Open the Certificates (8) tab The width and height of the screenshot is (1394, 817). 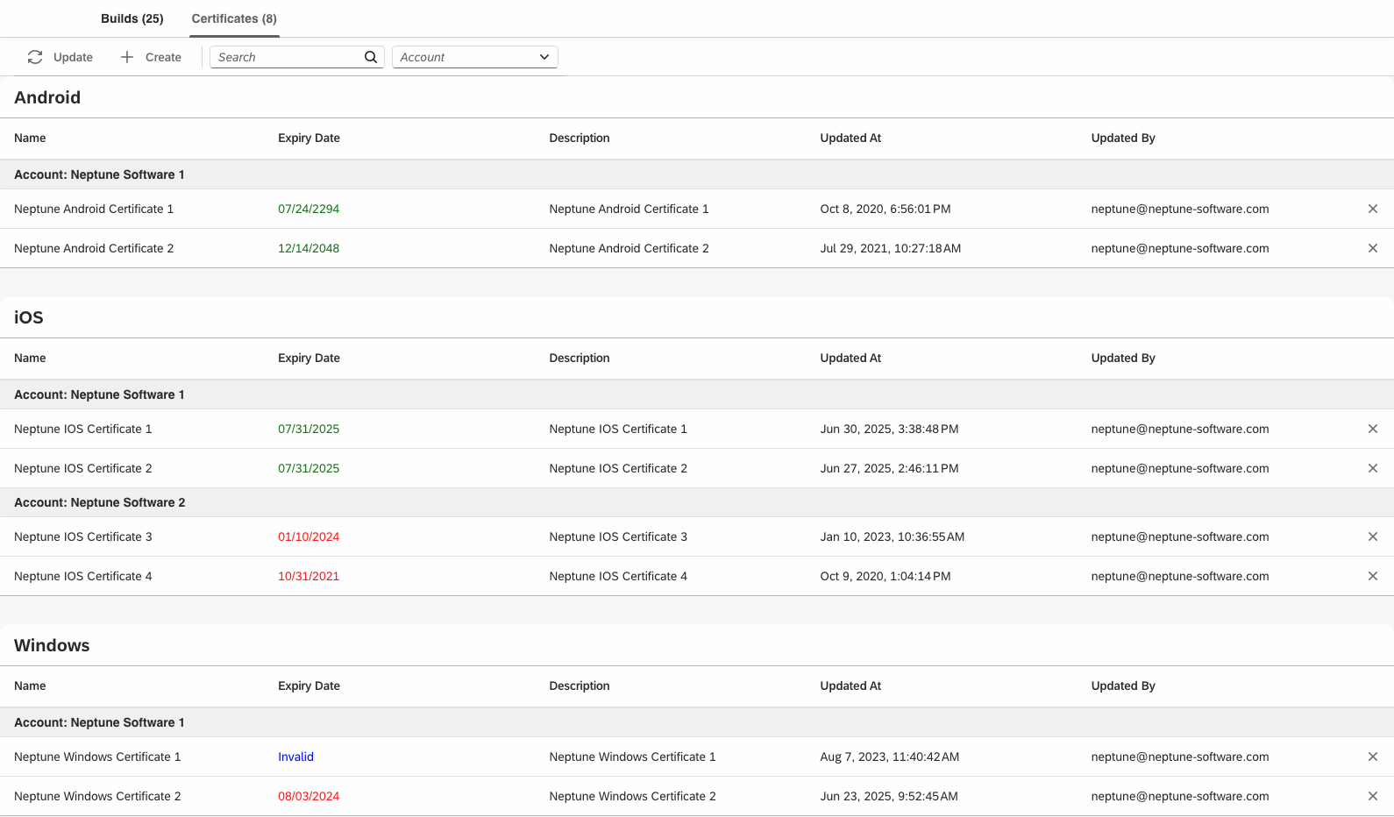point(234,18)
